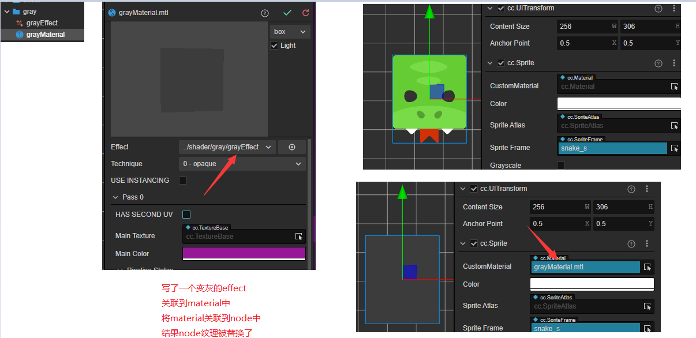This screenshot has height=338, width=696.
Task: Open the Color swatch in snake node inspector
Action: pyautogui.click(x=619, y=104)
